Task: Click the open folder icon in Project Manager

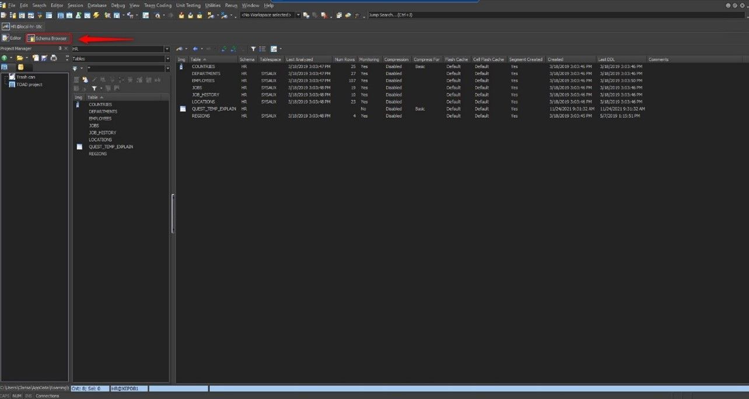Action: 19,58
